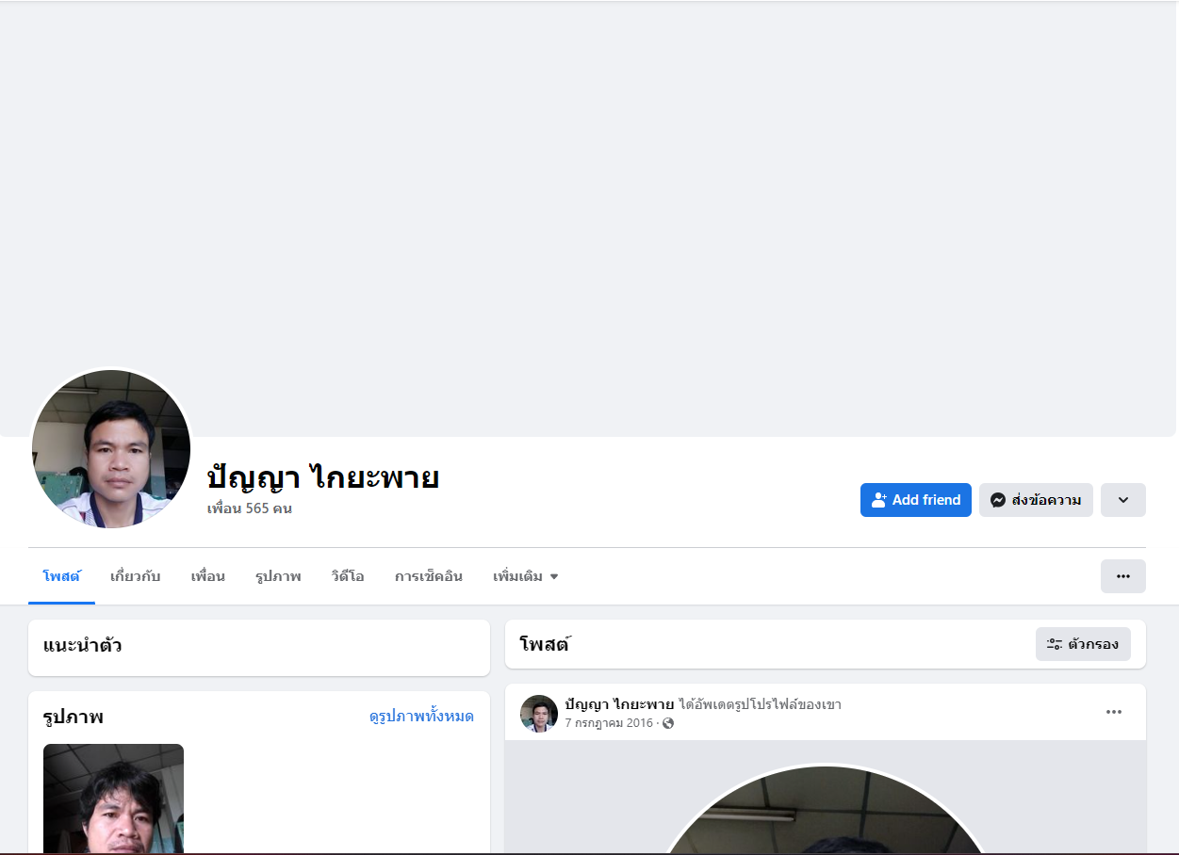Open the large profile picture
The width and height of the screenshot is (1179, 855).
(111, 449)
